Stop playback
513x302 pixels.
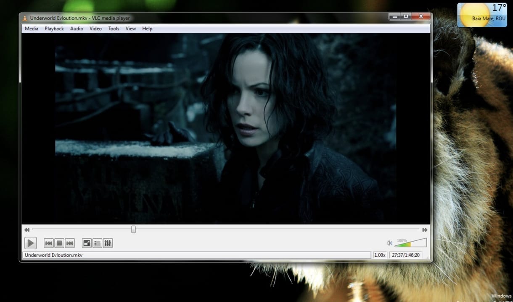point(59,243)
